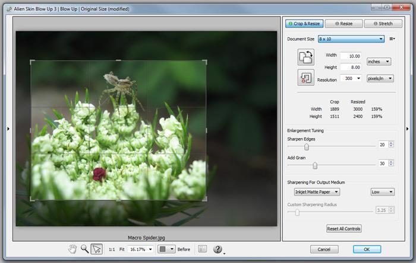Switch to Stretch mode
Screen dimensions: 416x263
click(383, 24)
